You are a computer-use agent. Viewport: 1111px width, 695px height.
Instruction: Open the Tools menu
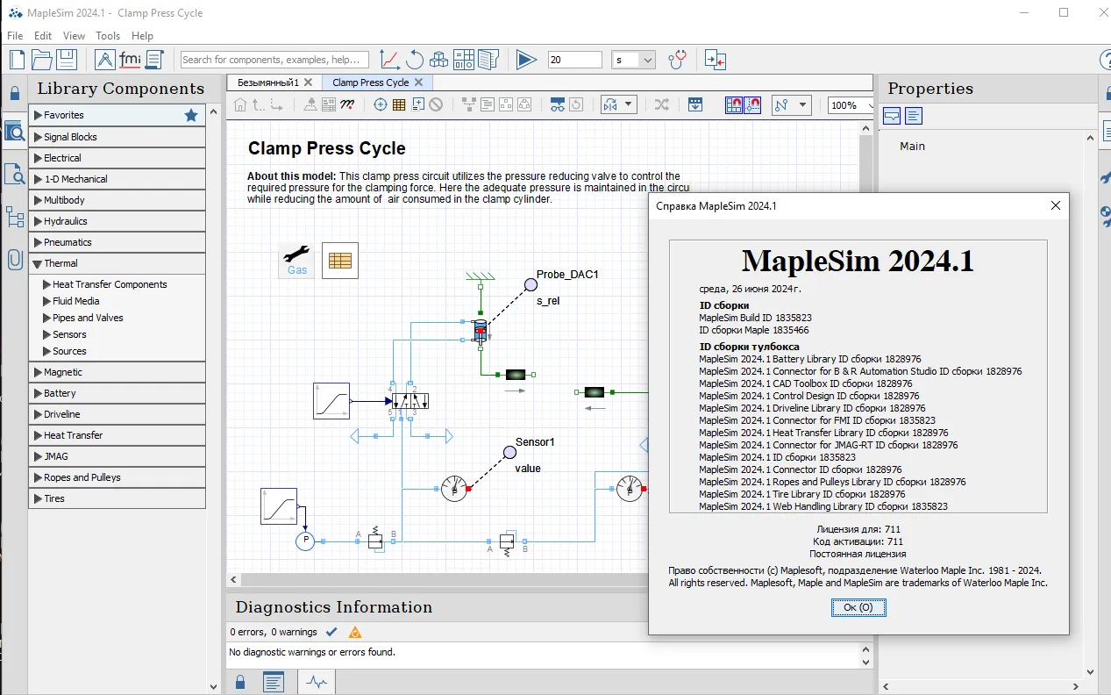[x=108, y=36]
